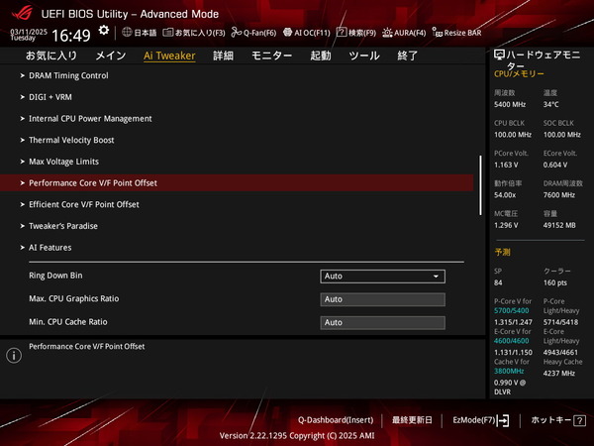Open the ツール tab

(x=364, y=56)
